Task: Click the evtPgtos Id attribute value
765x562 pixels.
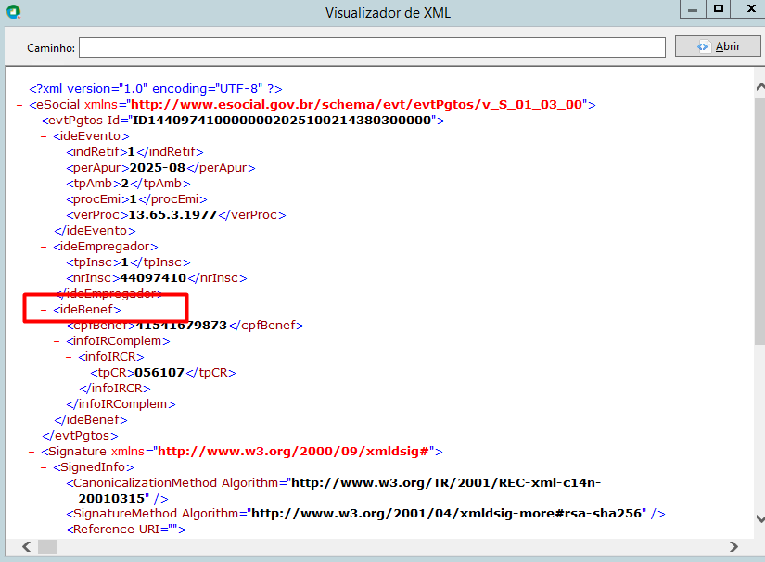Action: [282, 121]
